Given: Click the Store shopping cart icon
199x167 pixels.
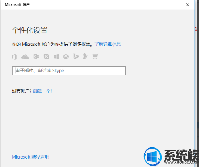Looking at the screenshot, I should 95,57.
